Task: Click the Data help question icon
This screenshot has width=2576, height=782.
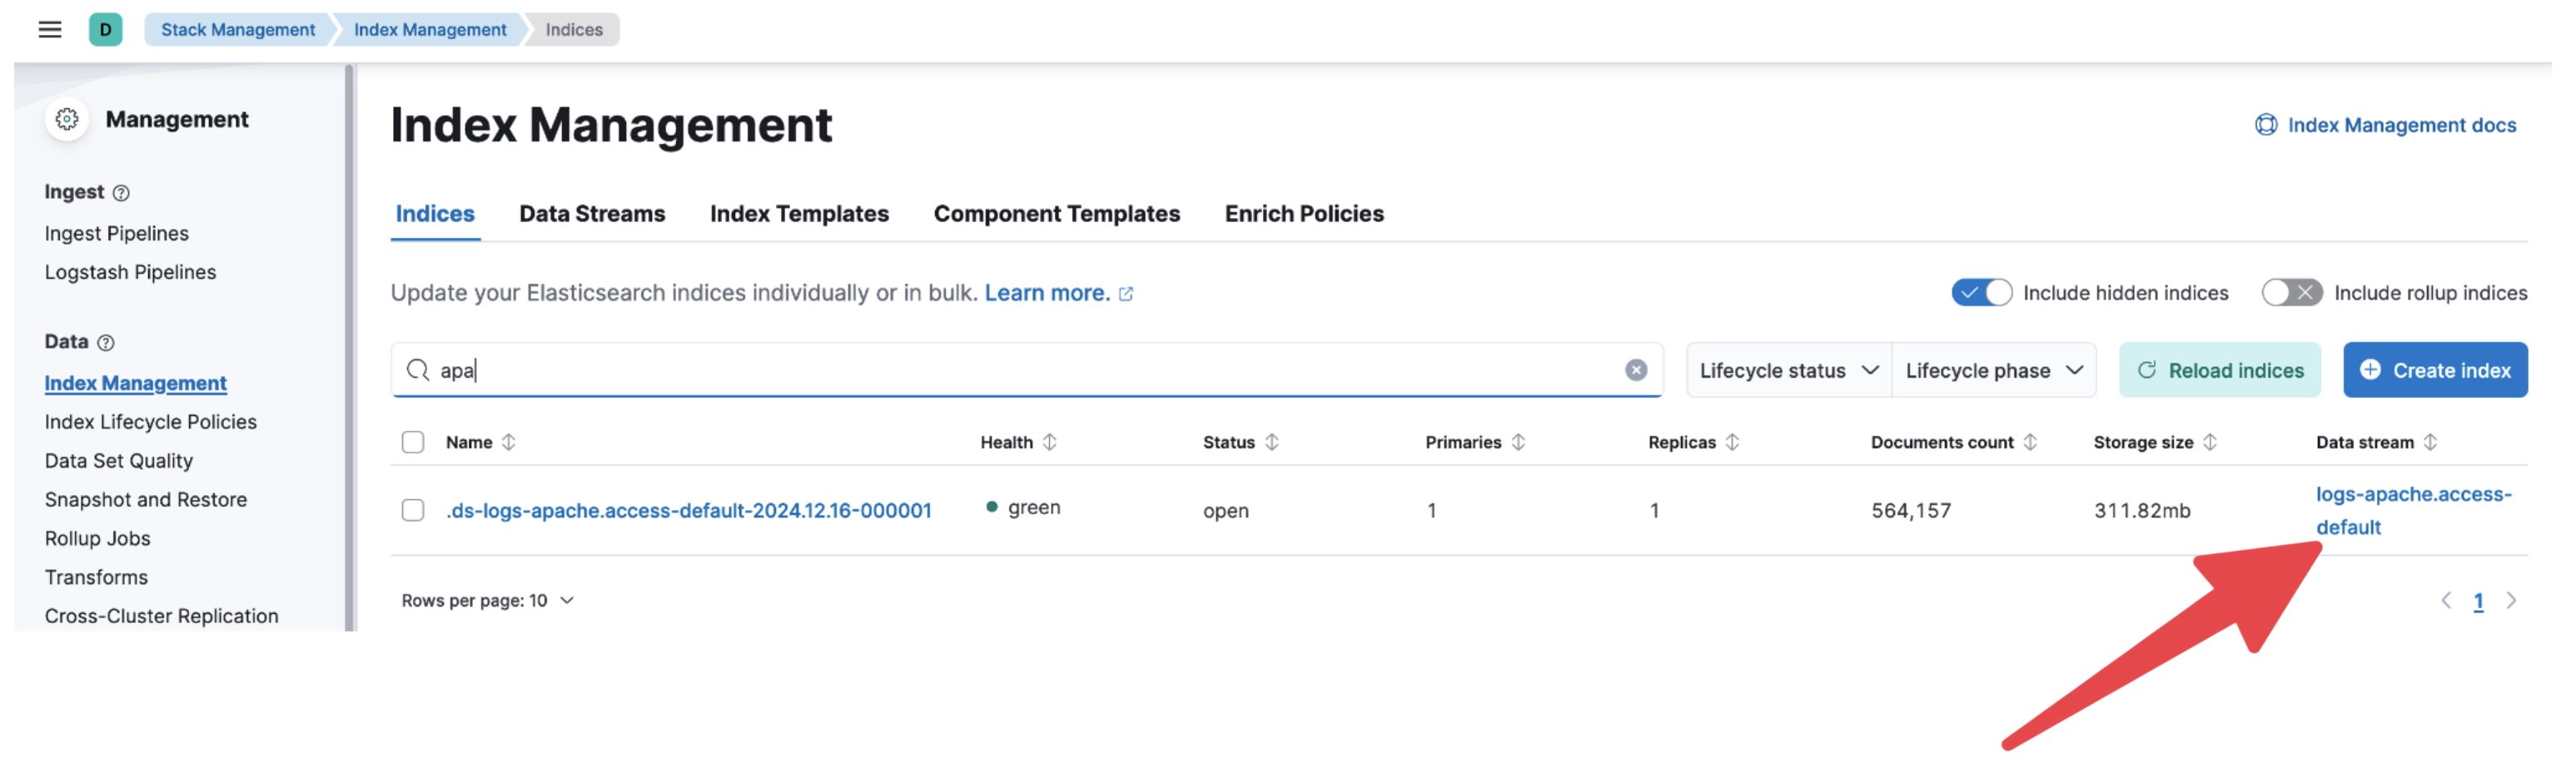Action: click(106, 343)
